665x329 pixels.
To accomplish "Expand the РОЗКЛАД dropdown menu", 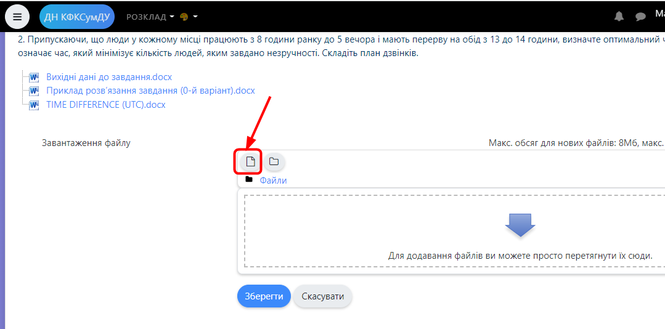I will click(x=150, y=17).
